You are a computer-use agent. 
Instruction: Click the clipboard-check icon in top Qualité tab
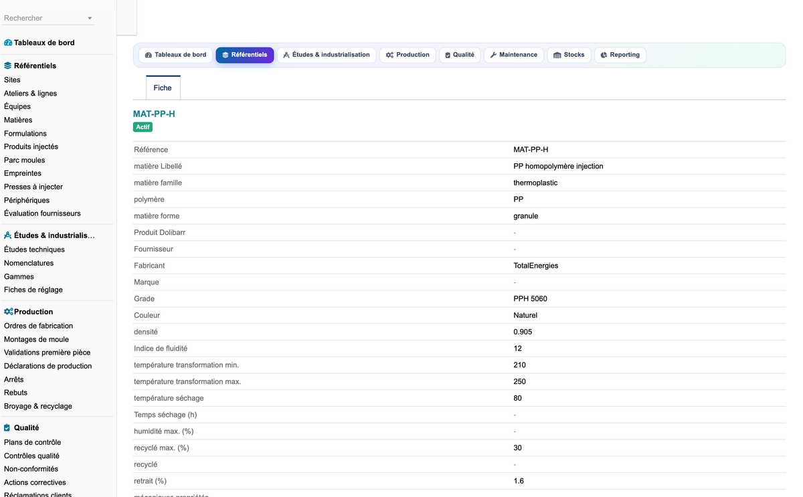pyautogui.click(x=448, y=55)
